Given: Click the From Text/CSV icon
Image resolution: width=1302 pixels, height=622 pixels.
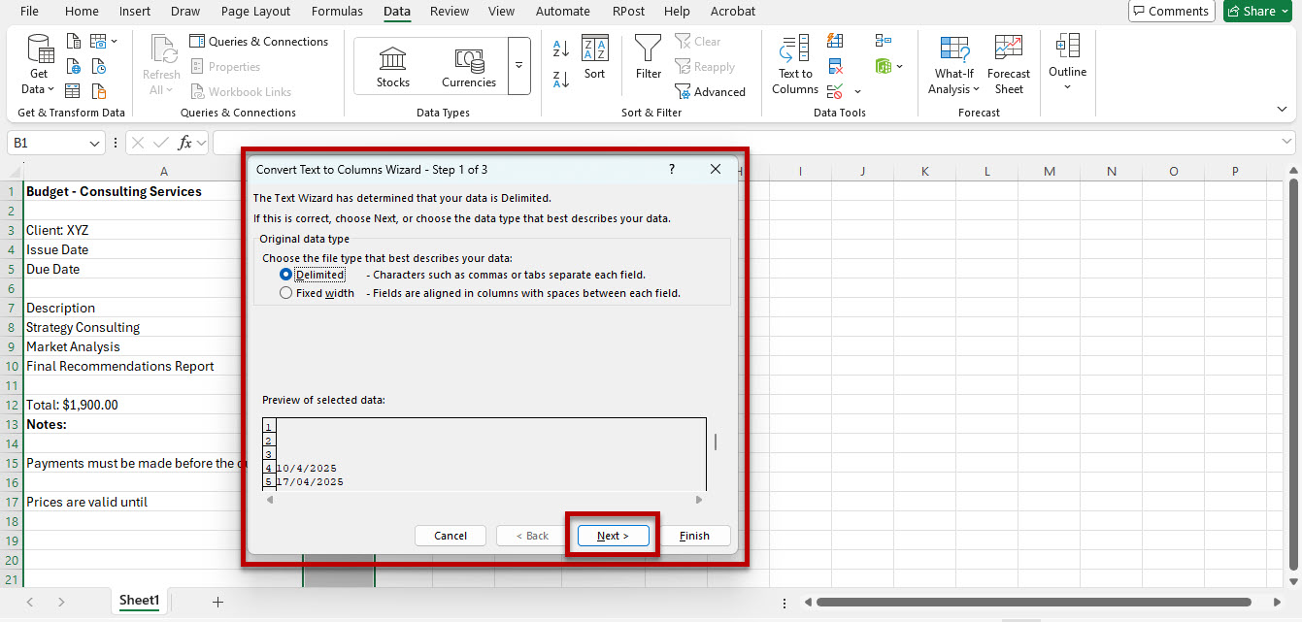Looking at the screenshot, I should pyautogui.click(x=73, y=42).
